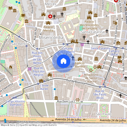Click the castle icon above Palácio Mendia
The image size is (127, 127).
[48, 23]
